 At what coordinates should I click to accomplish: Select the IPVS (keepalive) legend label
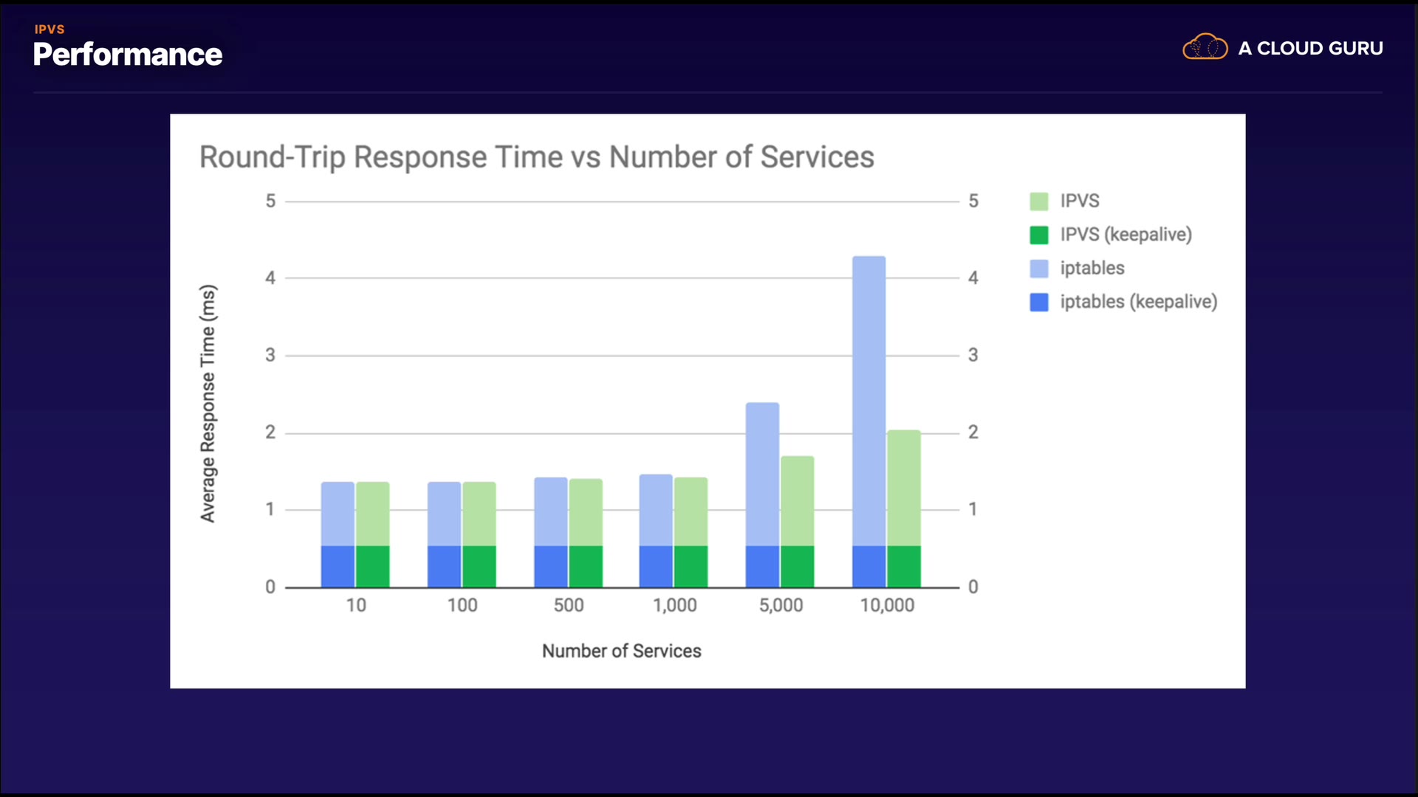[x=1126, y=235]
